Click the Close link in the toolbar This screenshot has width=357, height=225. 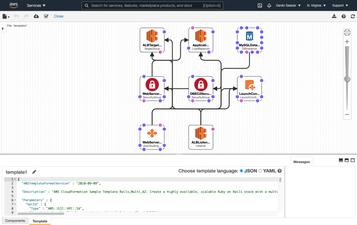pyautogui.click(x=58, y=16)
